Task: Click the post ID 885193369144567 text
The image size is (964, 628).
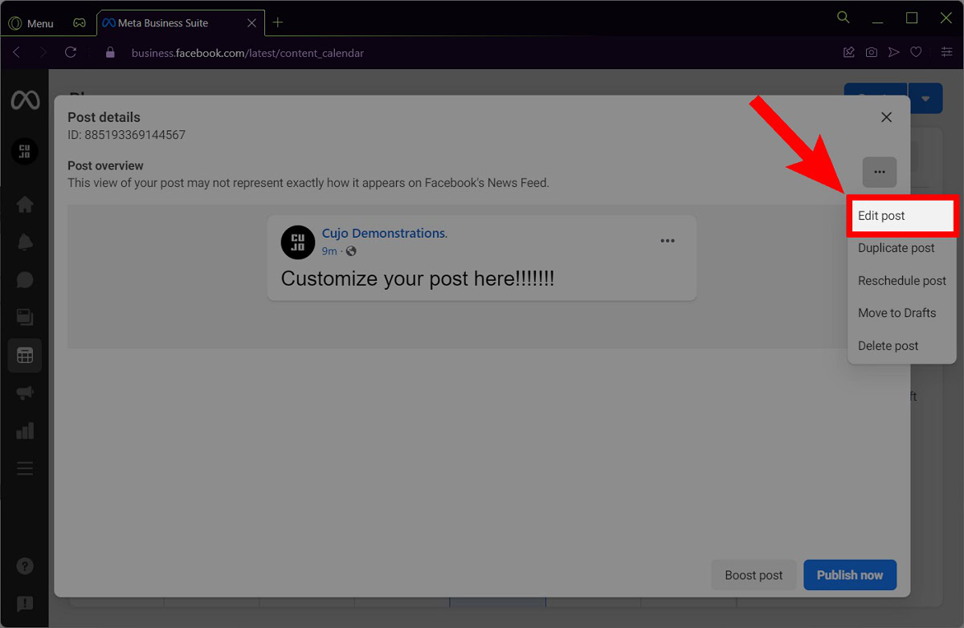Action: tap(126, 135)
